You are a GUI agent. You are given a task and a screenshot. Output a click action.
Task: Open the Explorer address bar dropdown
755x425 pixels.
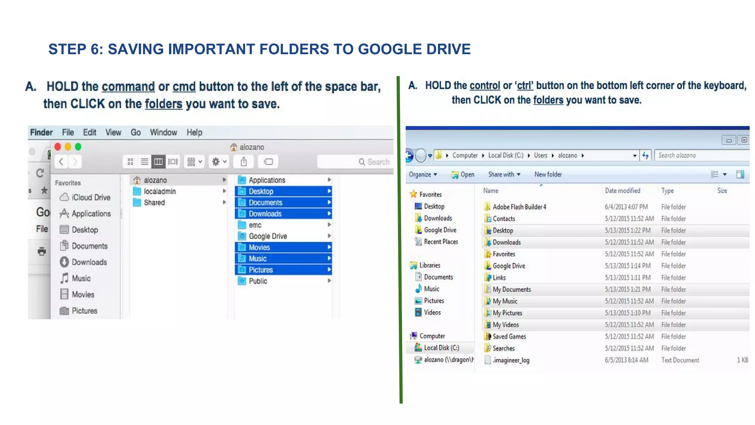pos(634,156)
